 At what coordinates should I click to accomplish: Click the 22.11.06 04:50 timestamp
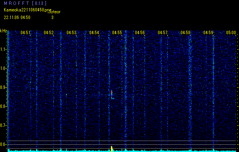click(x=17, y=17)
